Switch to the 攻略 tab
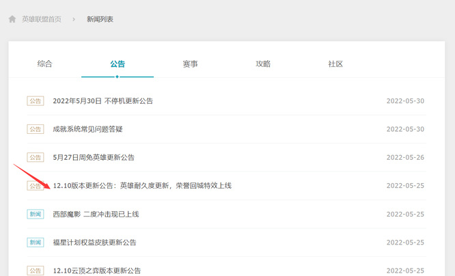 (263, 64)
